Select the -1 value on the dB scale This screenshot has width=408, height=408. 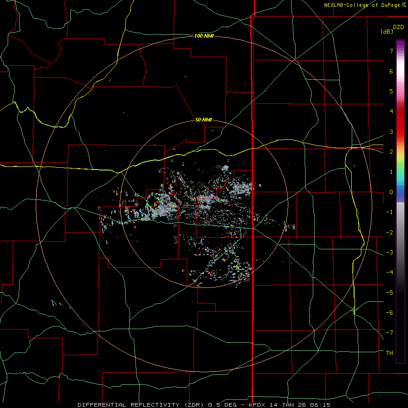tap(389, 212)
